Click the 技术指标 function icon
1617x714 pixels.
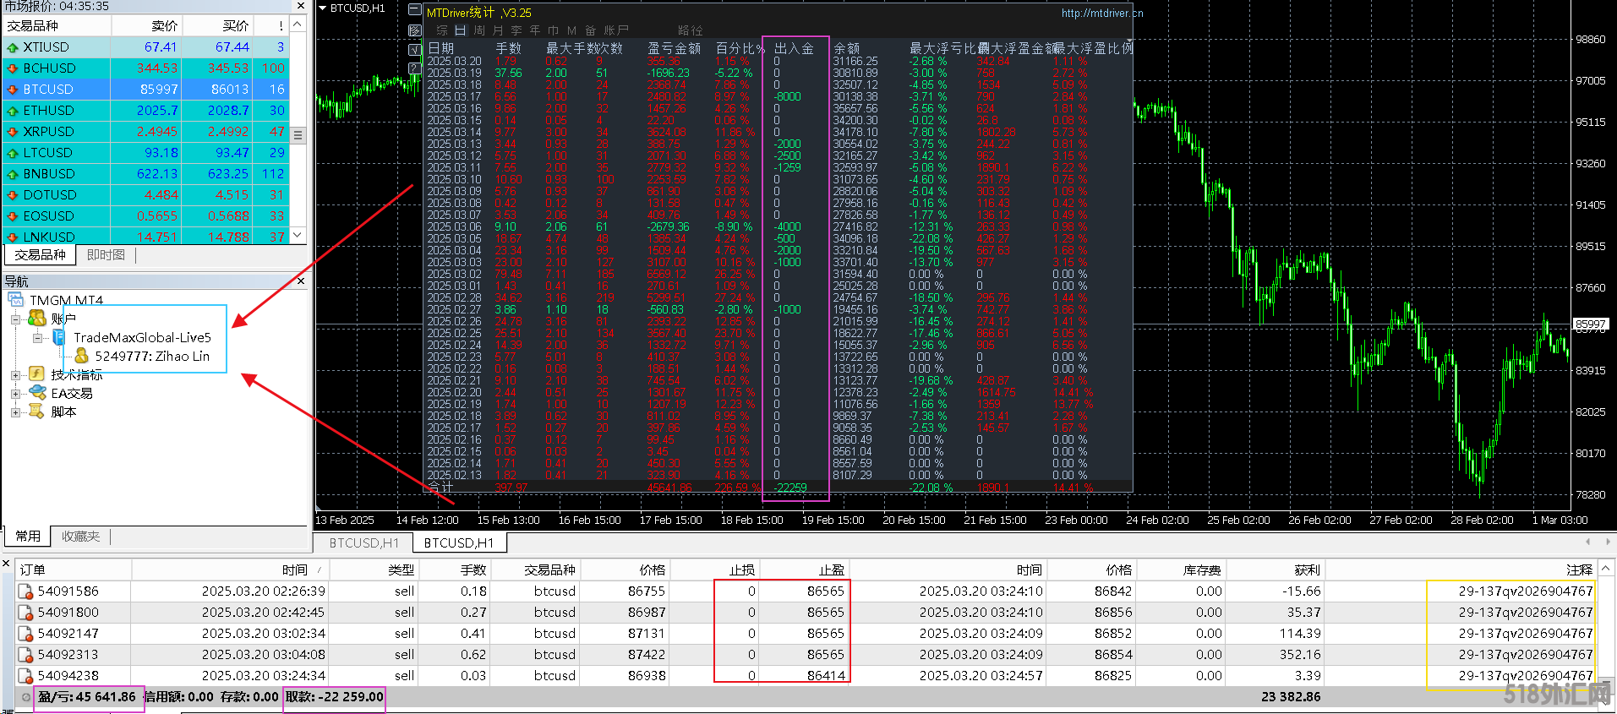(x=37, y=373)
